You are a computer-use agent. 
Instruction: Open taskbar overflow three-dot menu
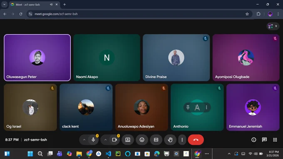click(x=207, y=154)
